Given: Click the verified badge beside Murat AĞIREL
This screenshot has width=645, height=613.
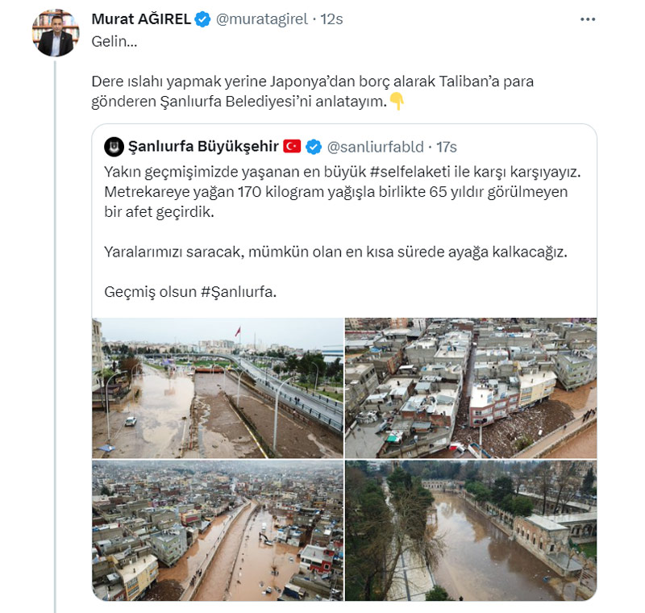Looking at the screenshot, I should (x=203, y=19).
